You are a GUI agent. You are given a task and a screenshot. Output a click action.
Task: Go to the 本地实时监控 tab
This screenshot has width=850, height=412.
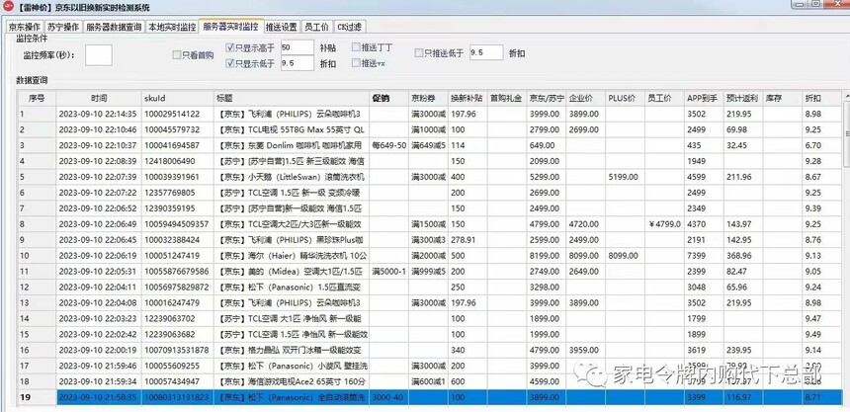(172, 27)
